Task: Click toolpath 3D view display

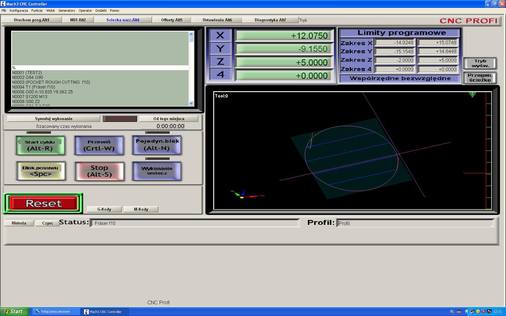Action: (352, 150)
